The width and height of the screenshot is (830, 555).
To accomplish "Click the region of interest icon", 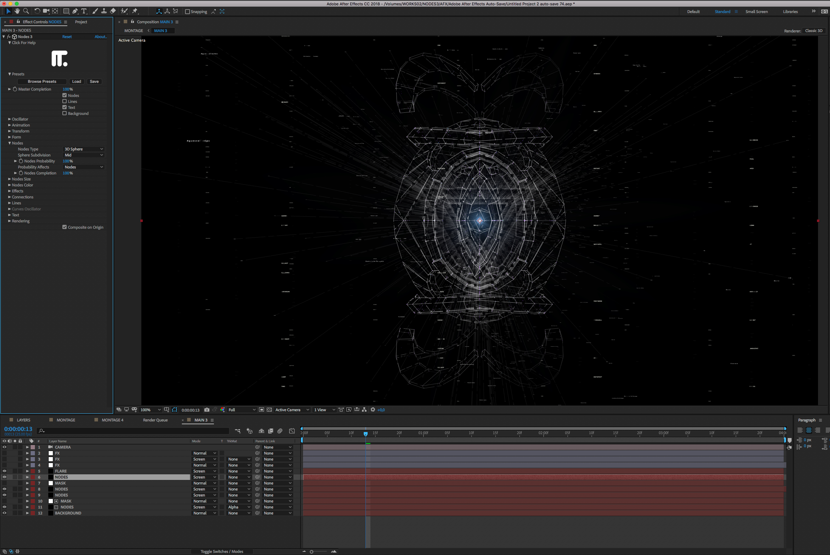I will (262, 409).
